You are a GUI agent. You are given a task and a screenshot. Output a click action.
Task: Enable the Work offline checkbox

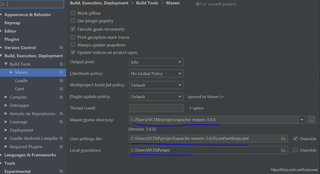[x=73, y=13]
